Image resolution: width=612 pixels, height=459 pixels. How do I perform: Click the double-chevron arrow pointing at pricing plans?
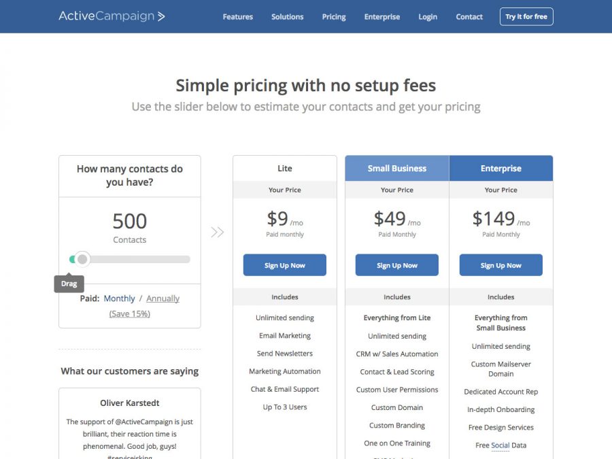pyautogui.click(x=218, y=232)
